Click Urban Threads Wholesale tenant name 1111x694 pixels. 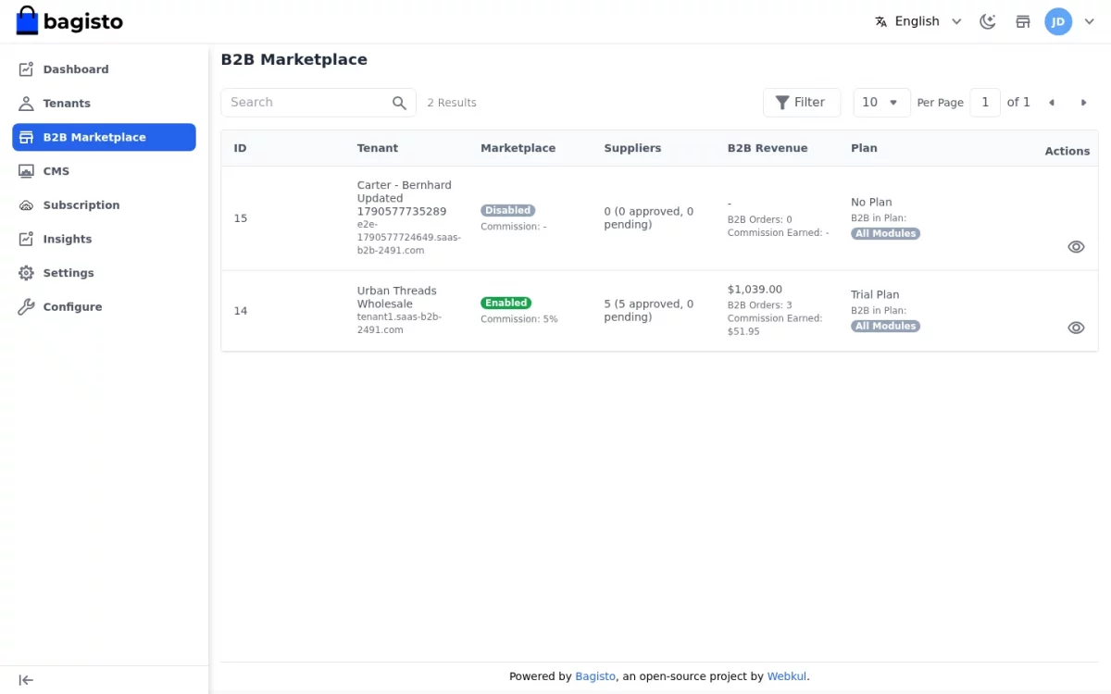click(397, 297)
